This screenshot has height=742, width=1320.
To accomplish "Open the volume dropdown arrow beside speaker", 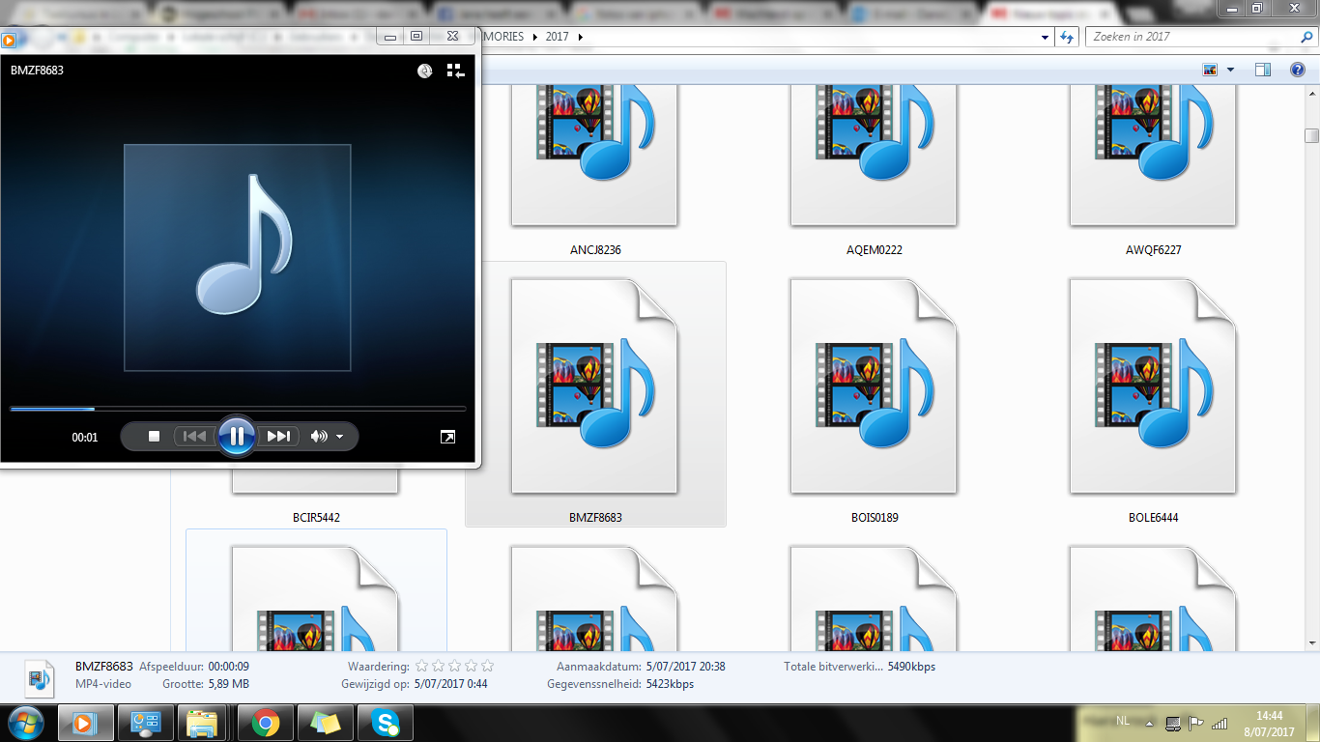I will coord(340,438).
